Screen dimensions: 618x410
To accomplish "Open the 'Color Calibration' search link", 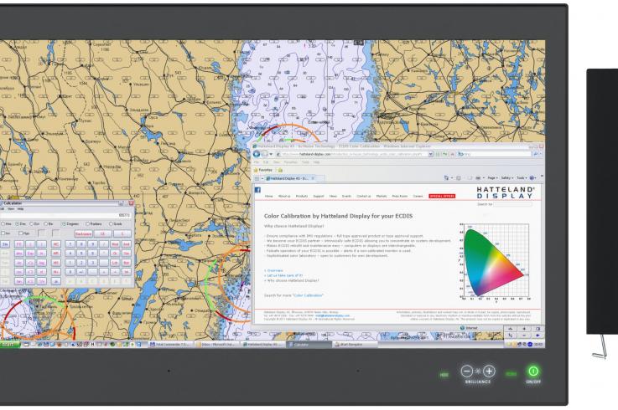I will (308, 295).
